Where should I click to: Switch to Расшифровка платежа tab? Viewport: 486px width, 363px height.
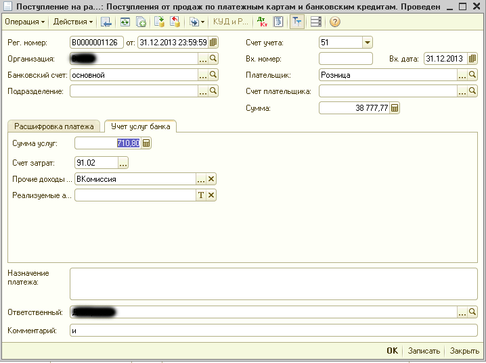point(53,126)
